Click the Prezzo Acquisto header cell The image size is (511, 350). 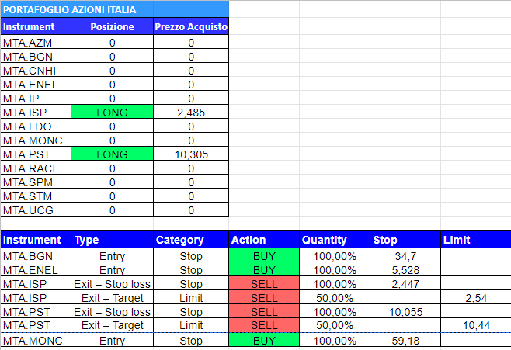point(191,26)
